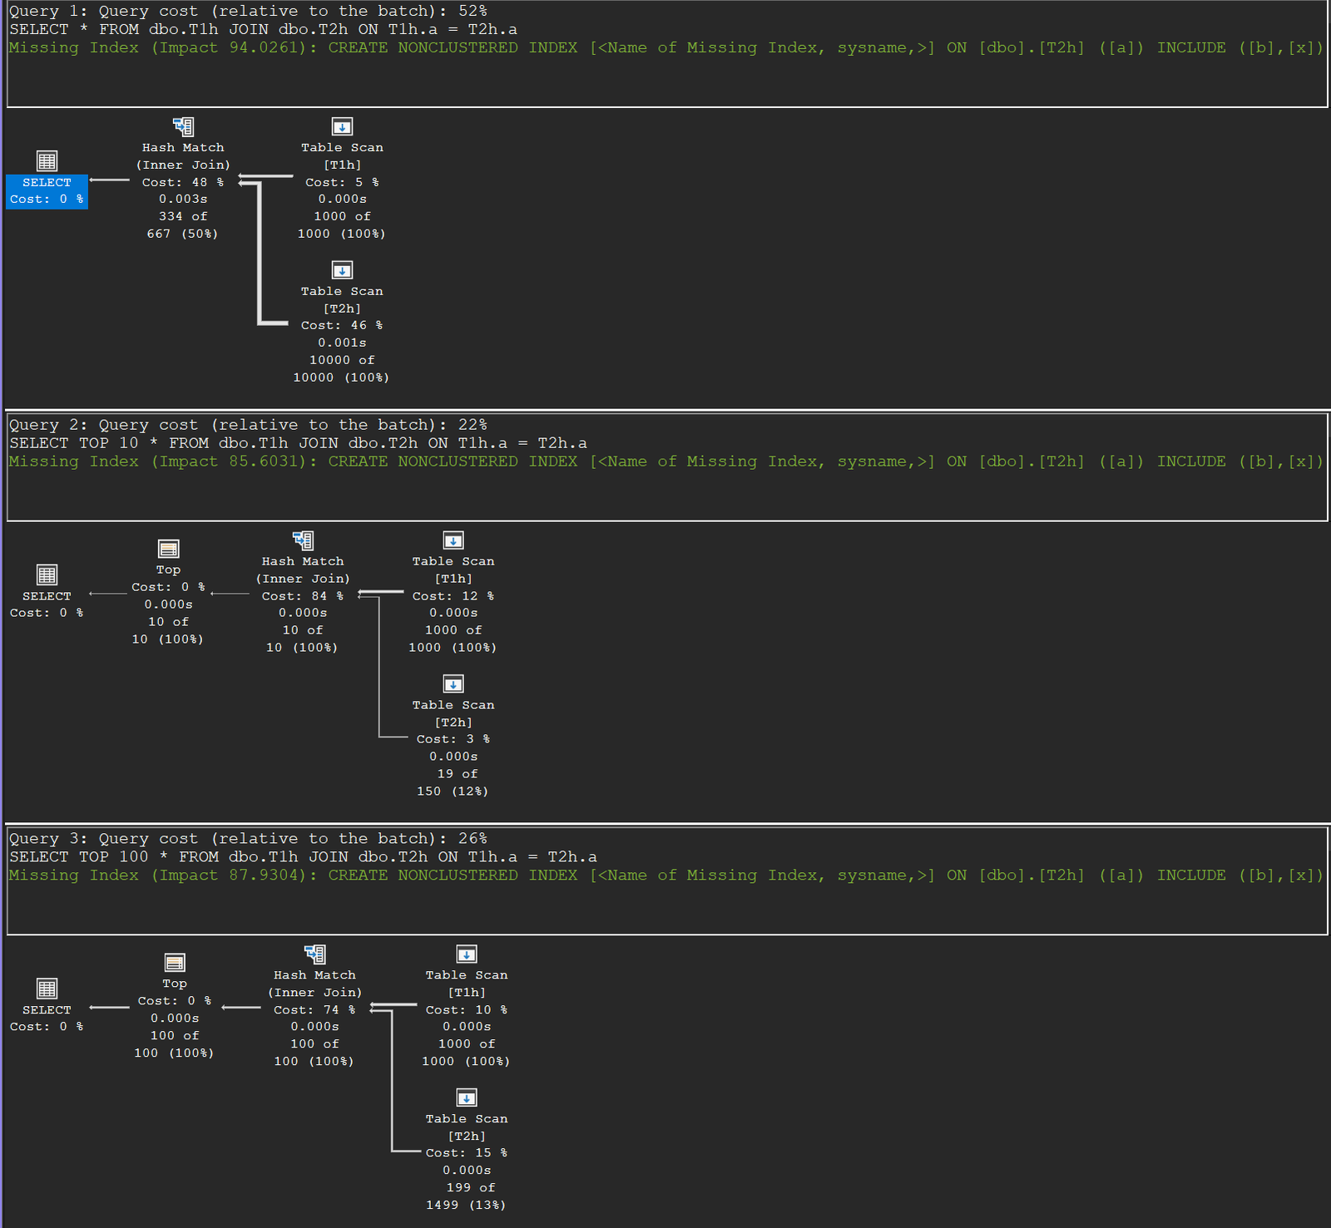Viewport: 1331px width, 1228px height.
Task: Select the SELECT operator icon in Query 3
Action: click(47, 989)
